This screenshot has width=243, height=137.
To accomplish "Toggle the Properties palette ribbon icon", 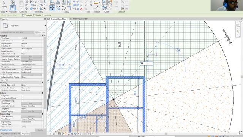I will tap(13, 8).
